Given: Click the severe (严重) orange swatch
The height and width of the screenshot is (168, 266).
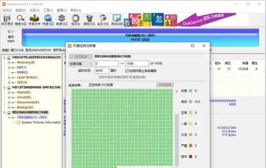Looking at the screenshot, I should 190,146.
